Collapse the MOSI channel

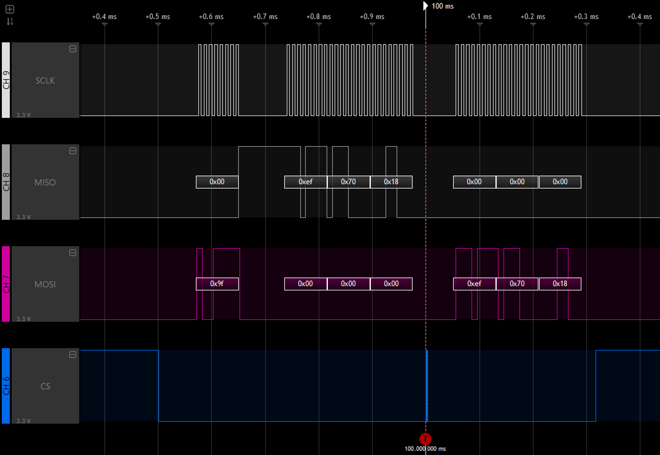click(x=73, y=253)
